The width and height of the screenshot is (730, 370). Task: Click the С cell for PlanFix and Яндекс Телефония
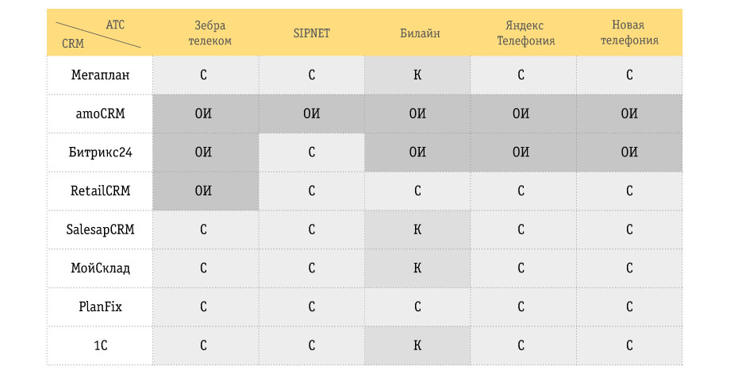coord(523,307)
